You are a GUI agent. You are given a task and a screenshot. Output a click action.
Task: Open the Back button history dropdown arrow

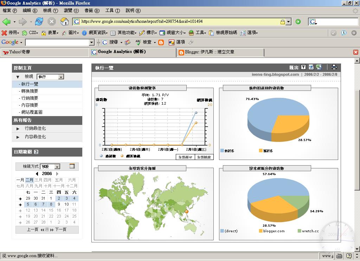[14, 22]
